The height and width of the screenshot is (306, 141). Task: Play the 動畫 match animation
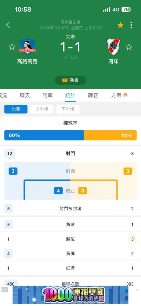point(70,80)
